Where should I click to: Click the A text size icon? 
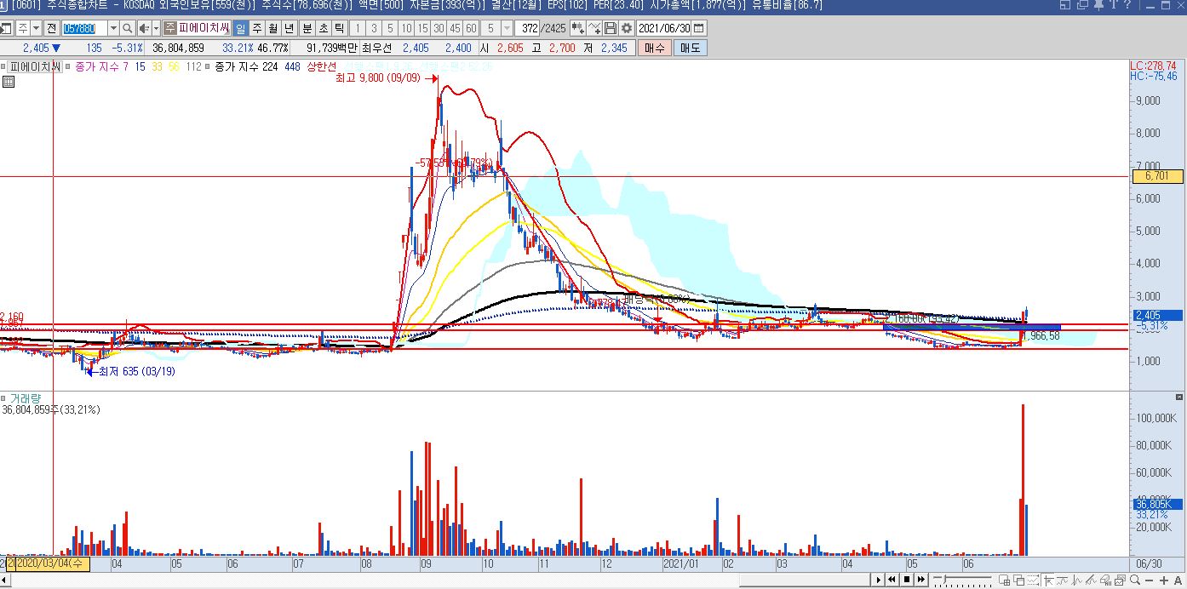tap(1178, 580)
